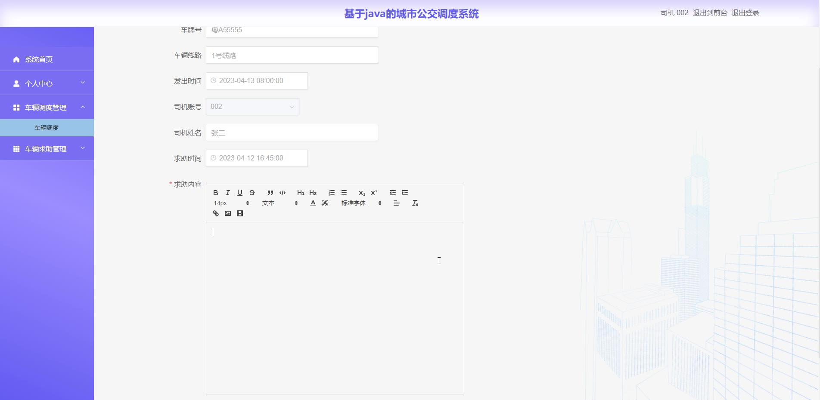Click the system title 基于java的城市公交调度系统
This screenshot has width=820, height=400.
click(x=411, y=14)
